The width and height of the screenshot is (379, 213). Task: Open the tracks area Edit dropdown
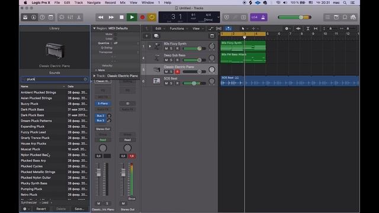pos(160,28)
